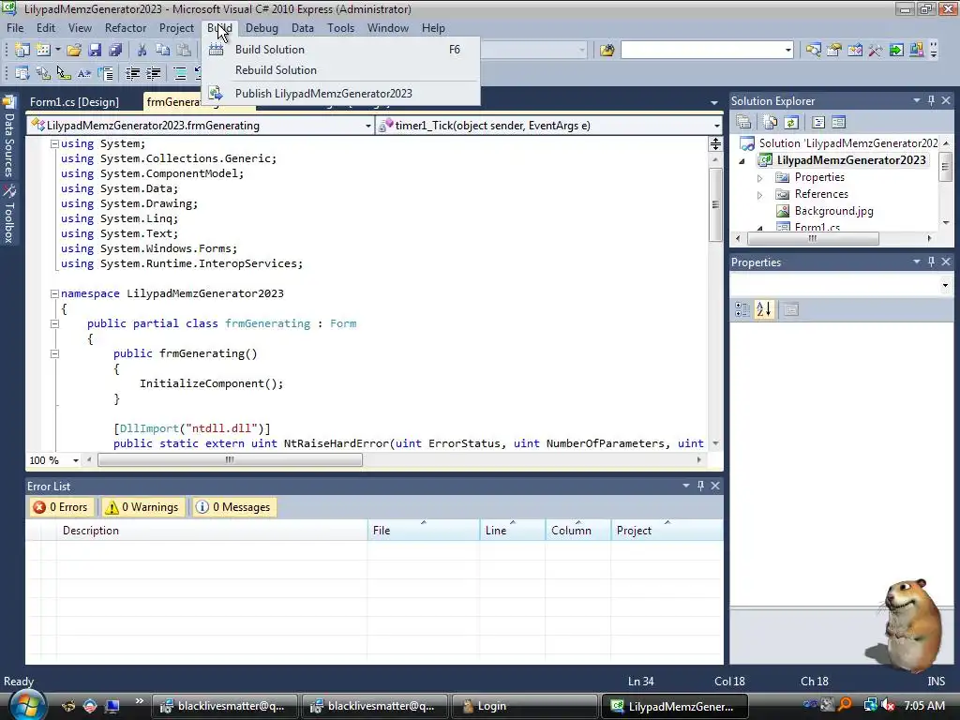Display object member list icon
This screenshot has width=960, height=720.
pos(22,73)
